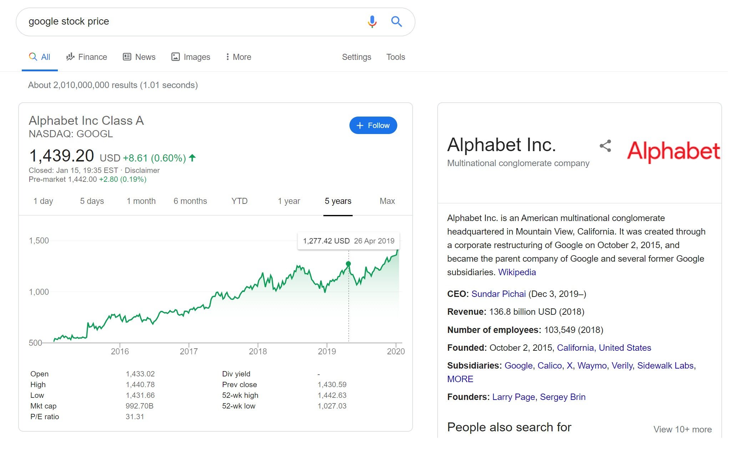The image size is (731, 452).
Task: Open the Tools options
Action: coord(395,57)
